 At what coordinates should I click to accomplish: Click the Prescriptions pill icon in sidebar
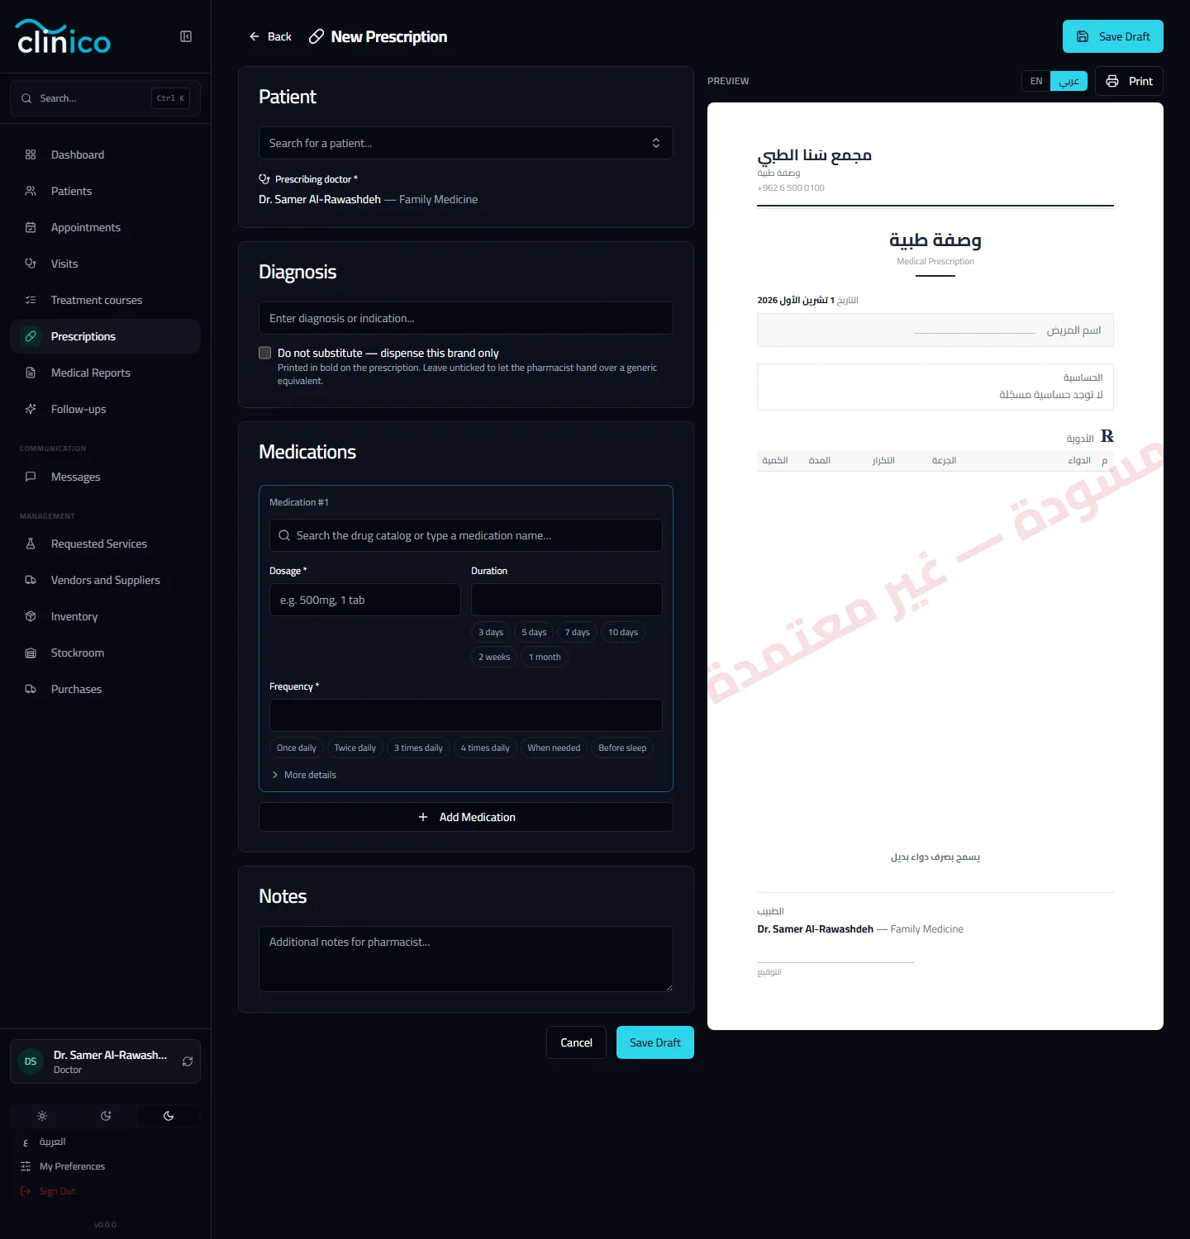pos(31,336)
